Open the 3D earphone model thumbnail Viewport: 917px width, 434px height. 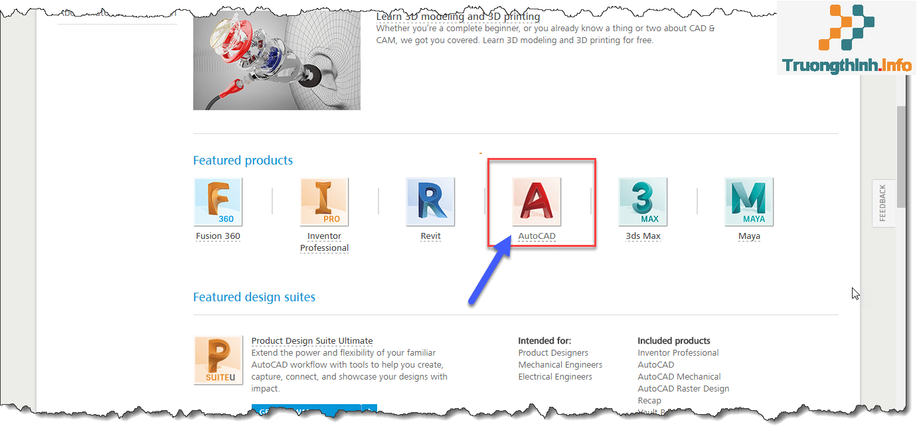point(277,60)
